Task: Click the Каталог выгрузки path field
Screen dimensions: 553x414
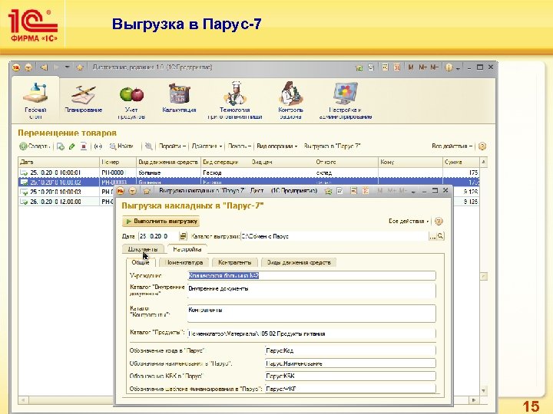Action: point(334,236)
